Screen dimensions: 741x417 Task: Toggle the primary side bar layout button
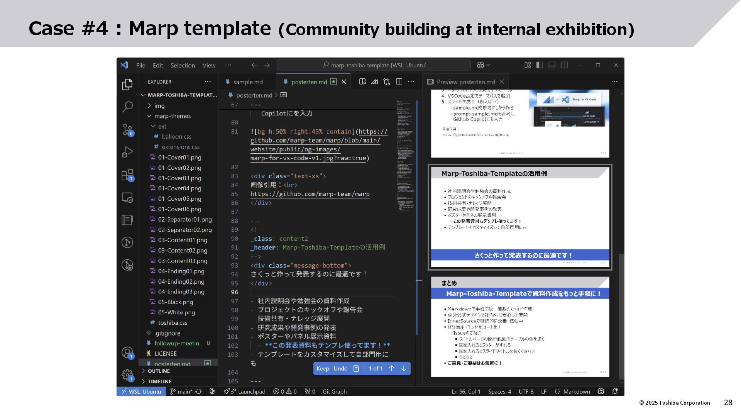pos(540,65)
